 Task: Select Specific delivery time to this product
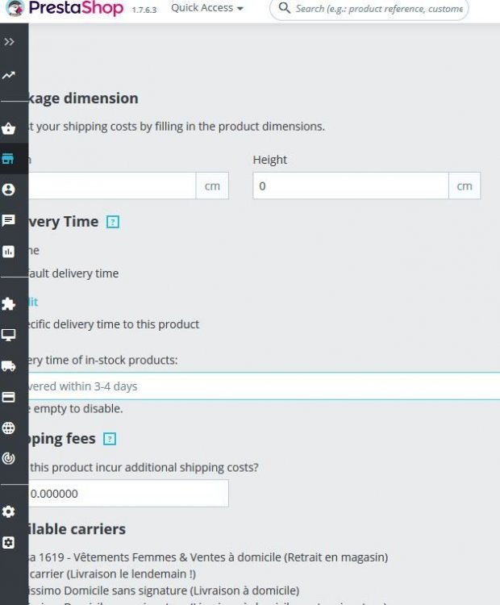pyautogui.click(x=113, y=324)
